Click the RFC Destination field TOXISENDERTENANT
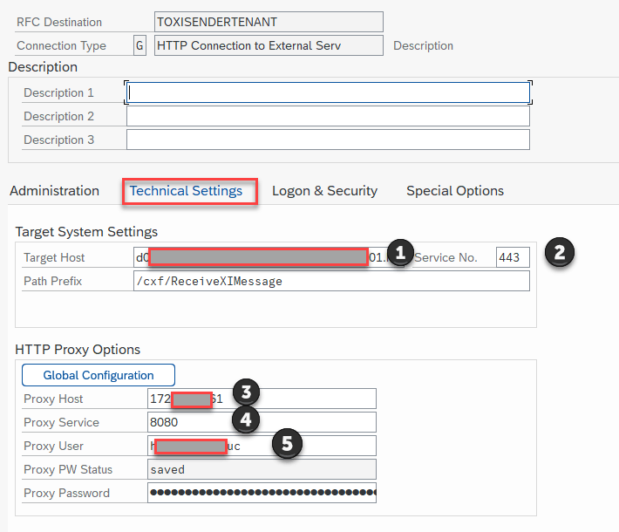 coord(268,22)
